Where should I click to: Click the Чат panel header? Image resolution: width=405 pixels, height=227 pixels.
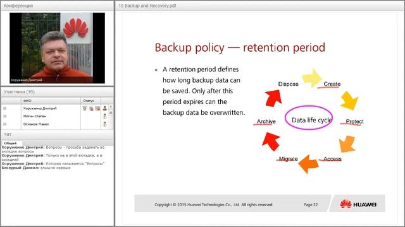[57, 134]
